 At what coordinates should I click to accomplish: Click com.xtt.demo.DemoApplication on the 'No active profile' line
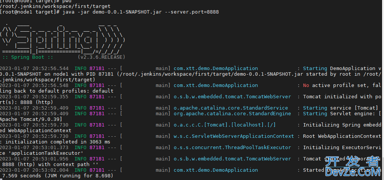216,85
